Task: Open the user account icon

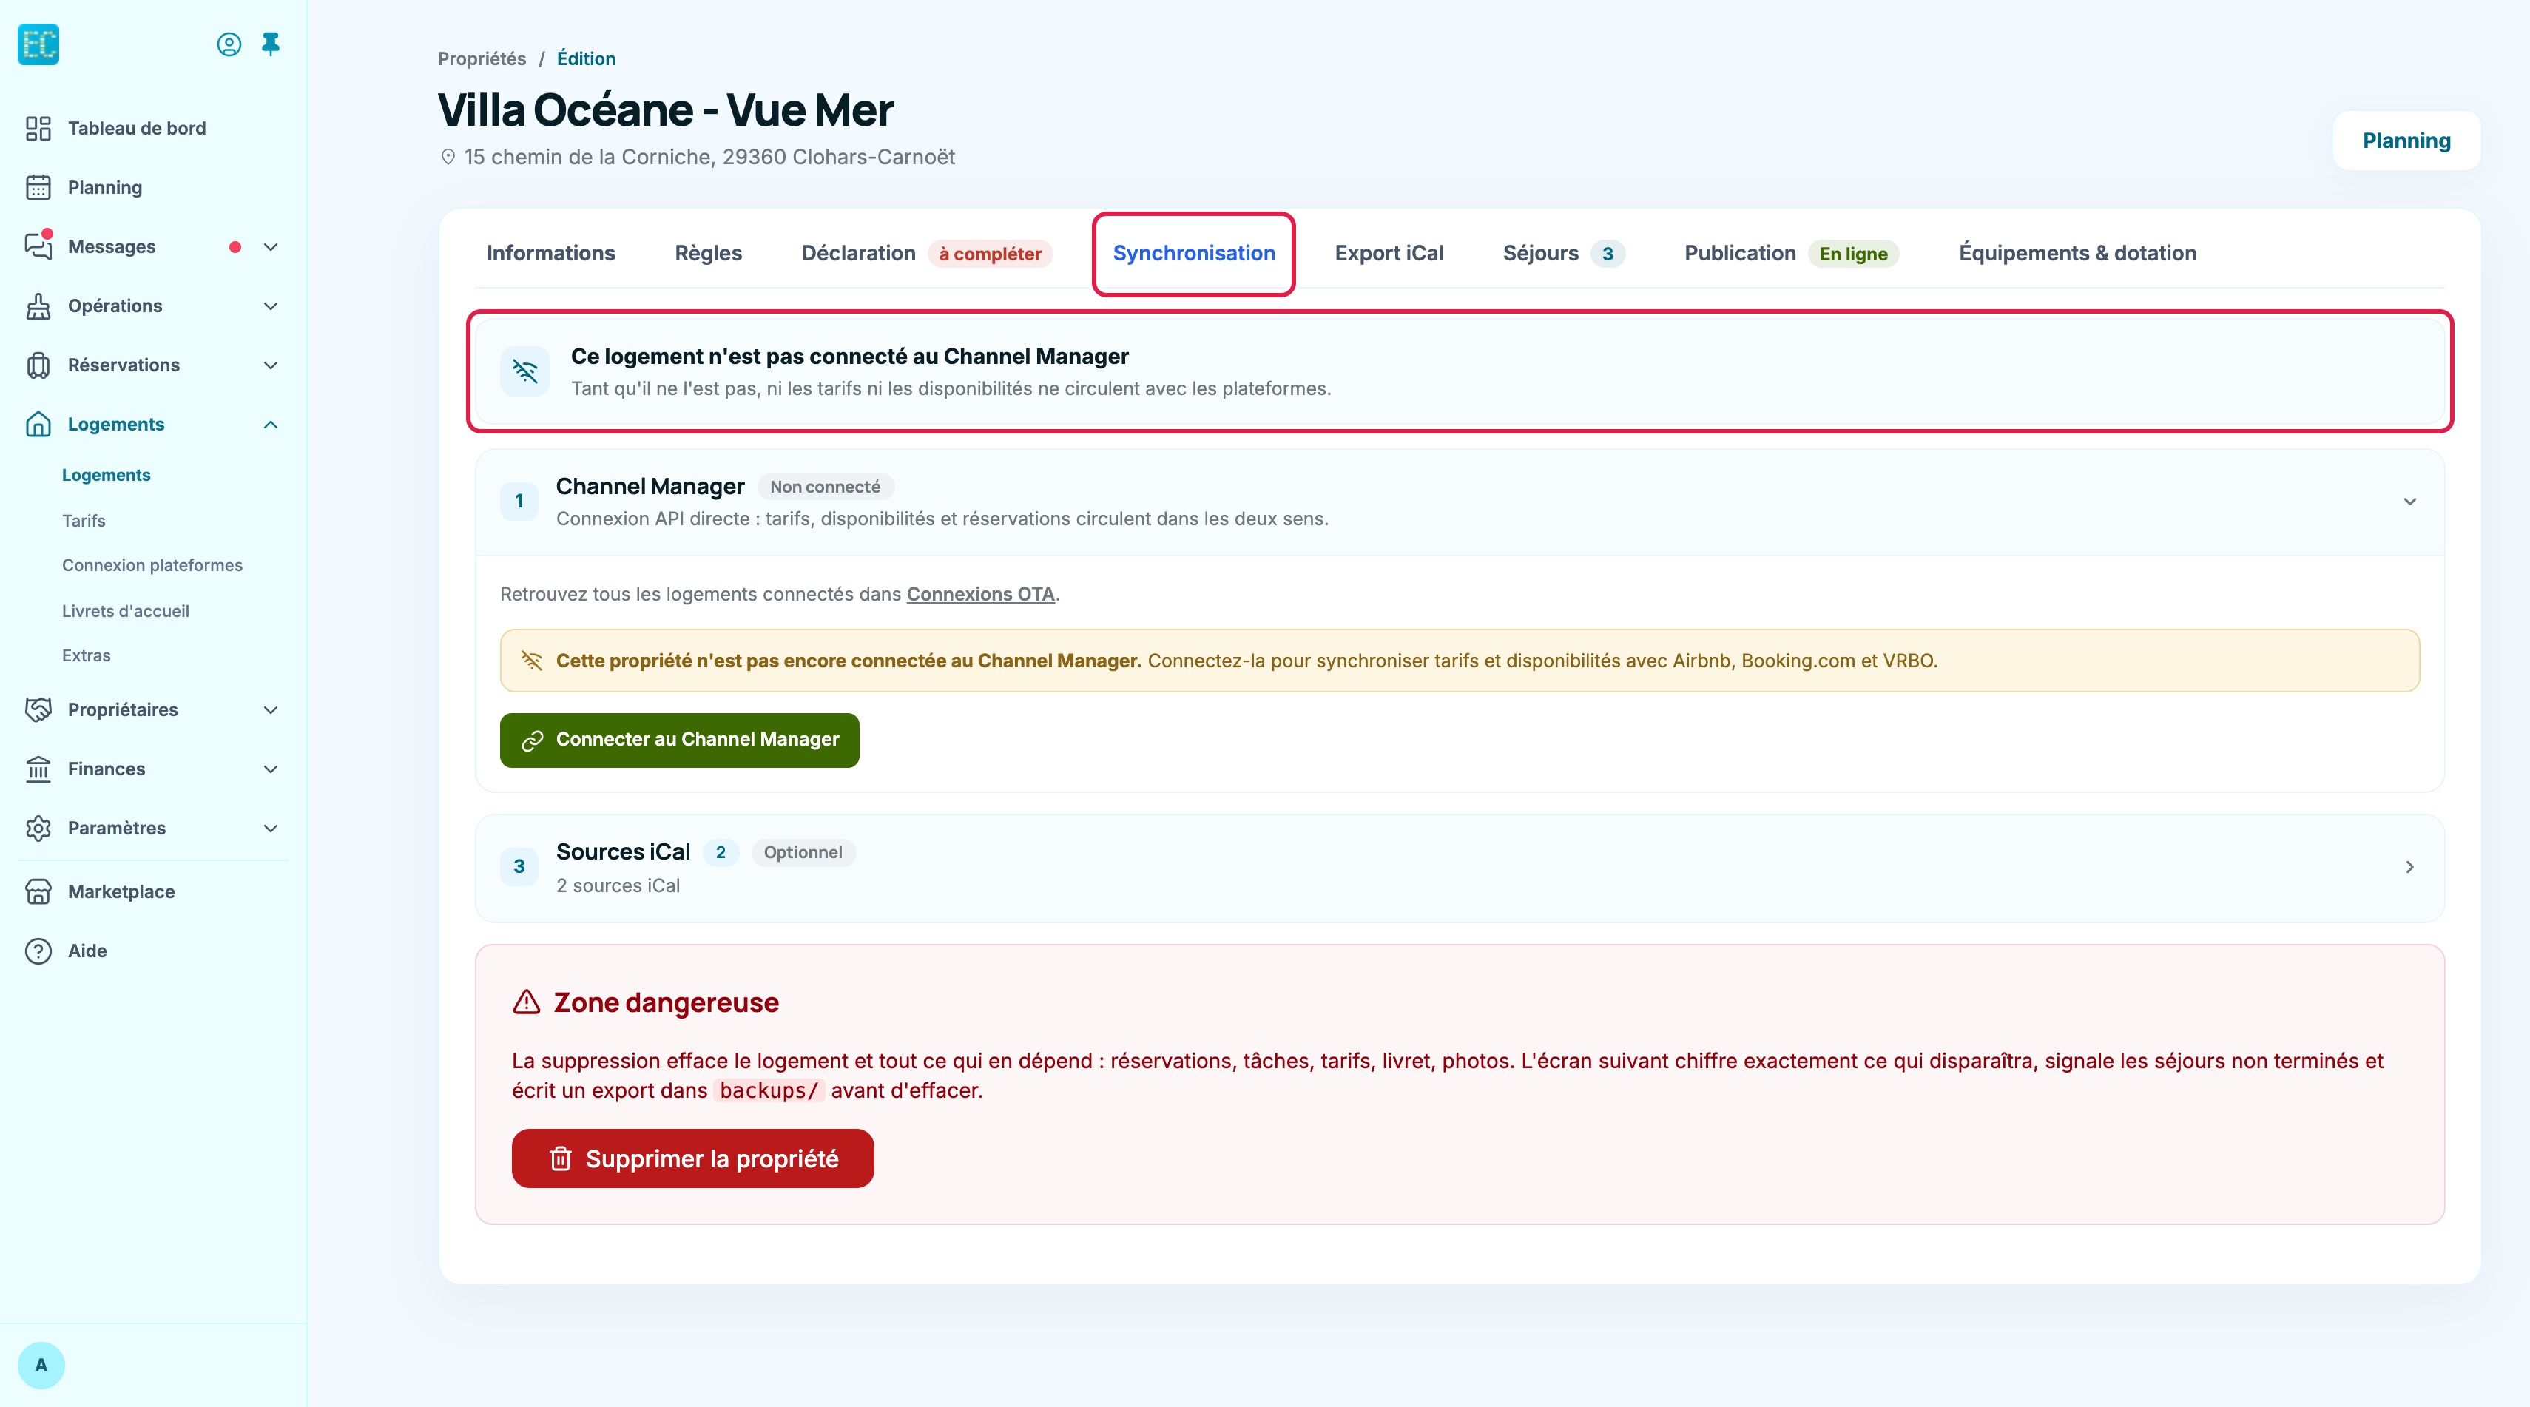Action: 229,44
